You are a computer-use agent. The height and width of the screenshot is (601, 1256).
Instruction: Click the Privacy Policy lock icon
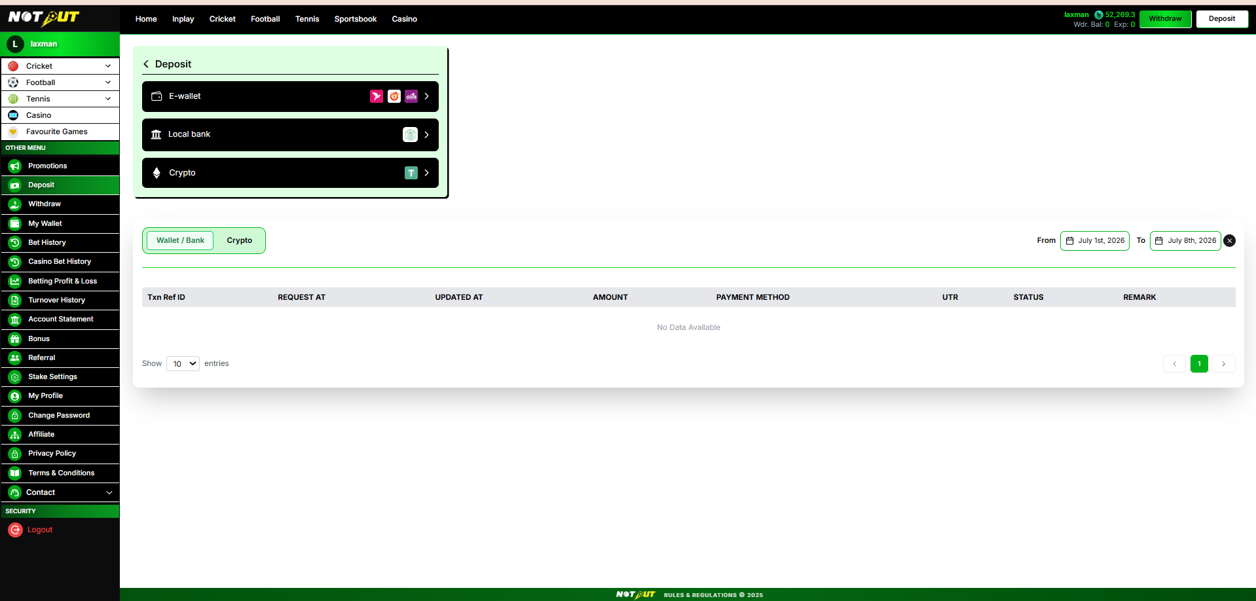[x=15, y=454]
